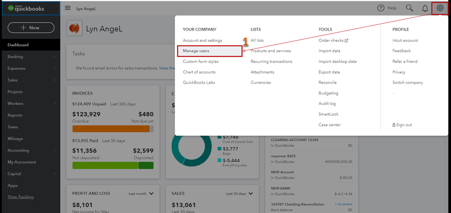Open Case center
Viewport: 451px width, 213px height.
point(330,125)
